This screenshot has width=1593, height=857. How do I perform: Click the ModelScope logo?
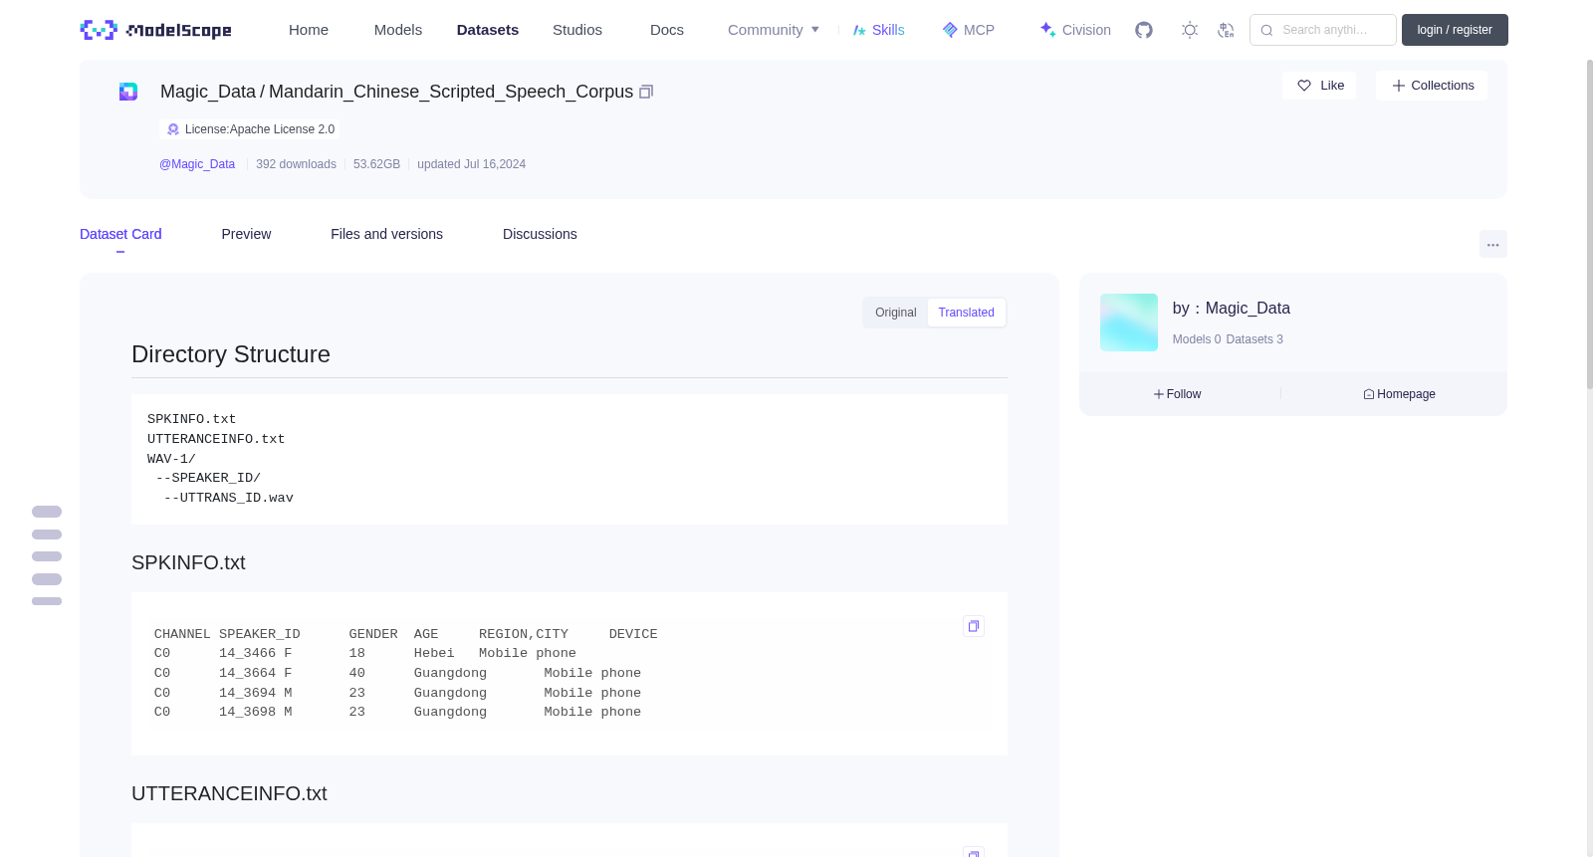point(156,30)
